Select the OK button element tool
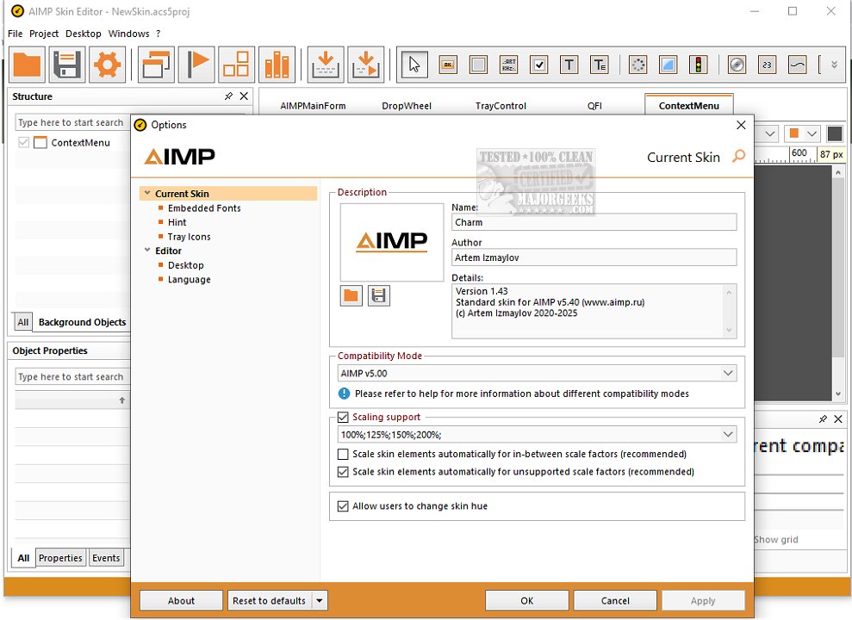 pos(448,65)
